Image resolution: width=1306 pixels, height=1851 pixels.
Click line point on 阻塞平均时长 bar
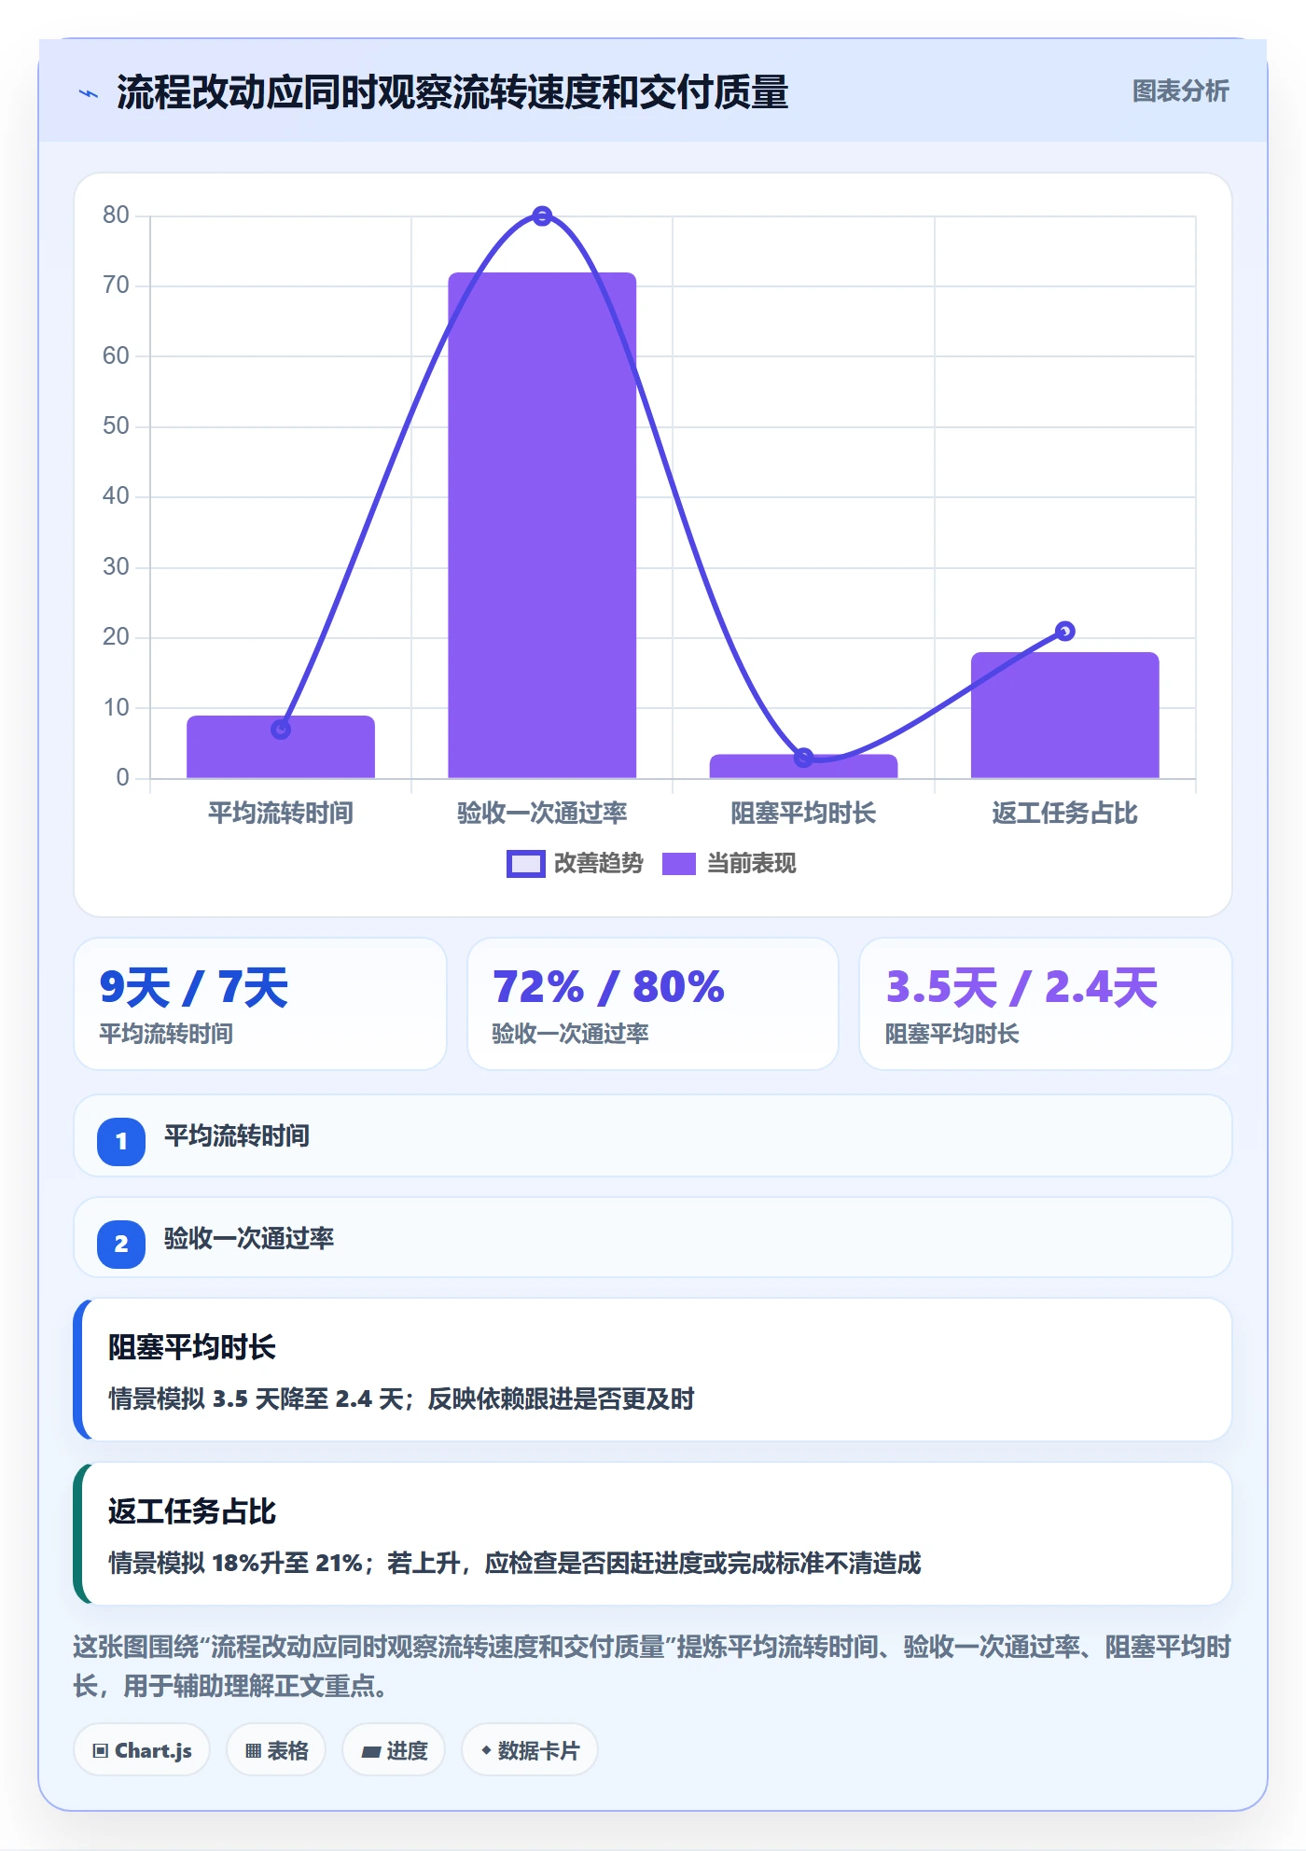(804, 758)
